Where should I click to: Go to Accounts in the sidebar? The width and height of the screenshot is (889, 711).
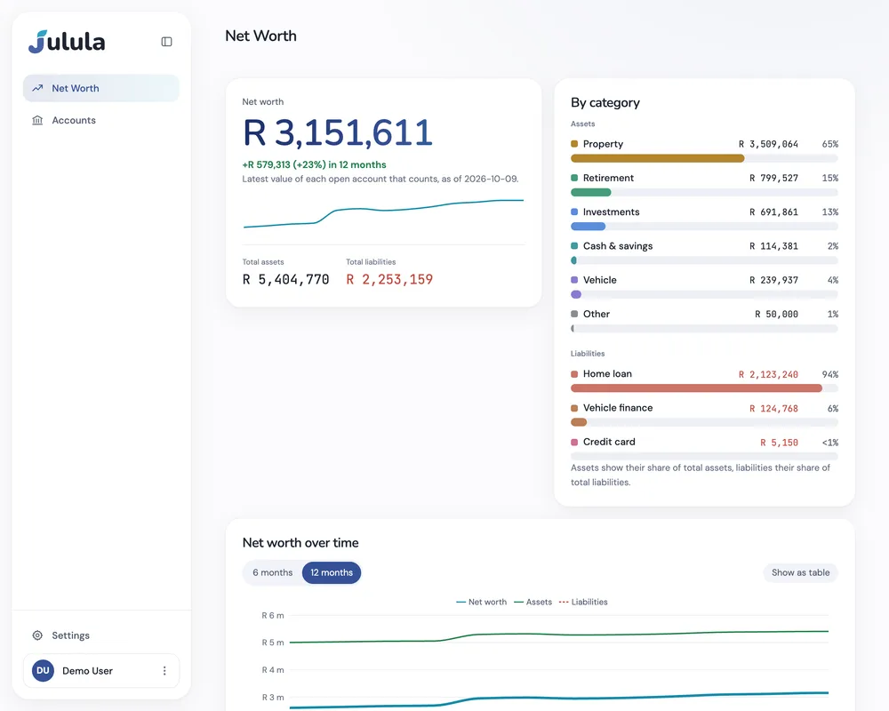pos(101,120)
